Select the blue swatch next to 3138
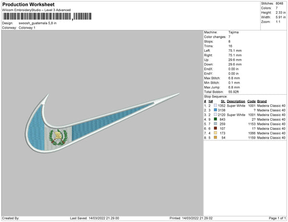 (x=216, y=110)
